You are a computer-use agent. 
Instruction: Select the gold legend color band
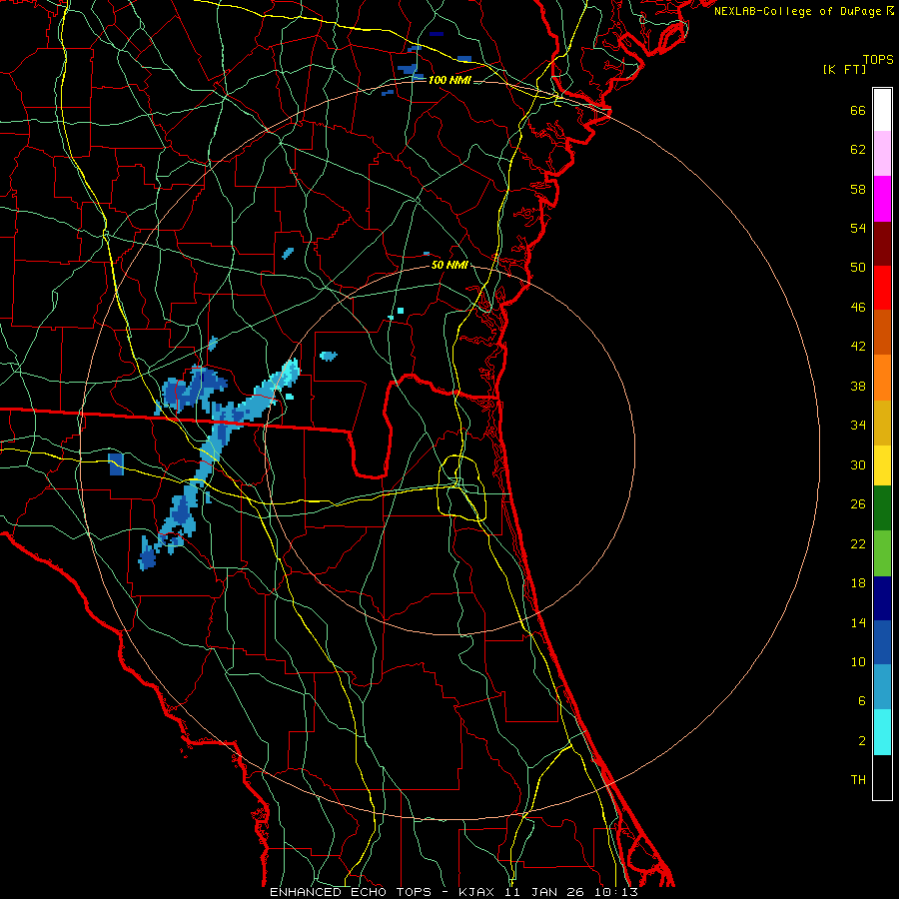882,423
